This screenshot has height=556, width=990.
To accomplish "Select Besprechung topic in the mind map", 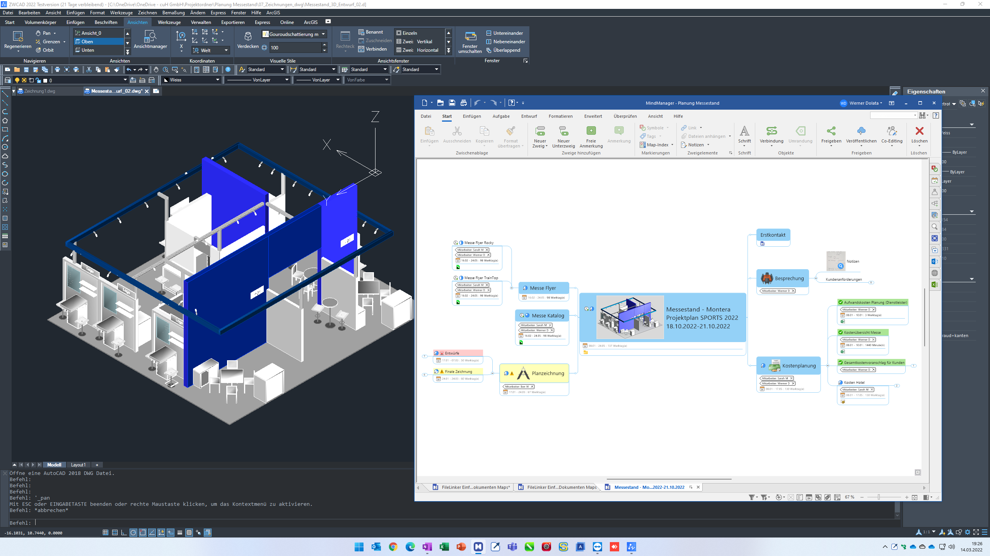I will point(782,278).
